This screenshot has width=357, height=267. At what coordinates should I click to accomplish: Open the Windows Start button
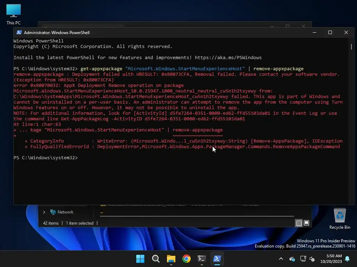pyautogui.click(x=140, y=259)
